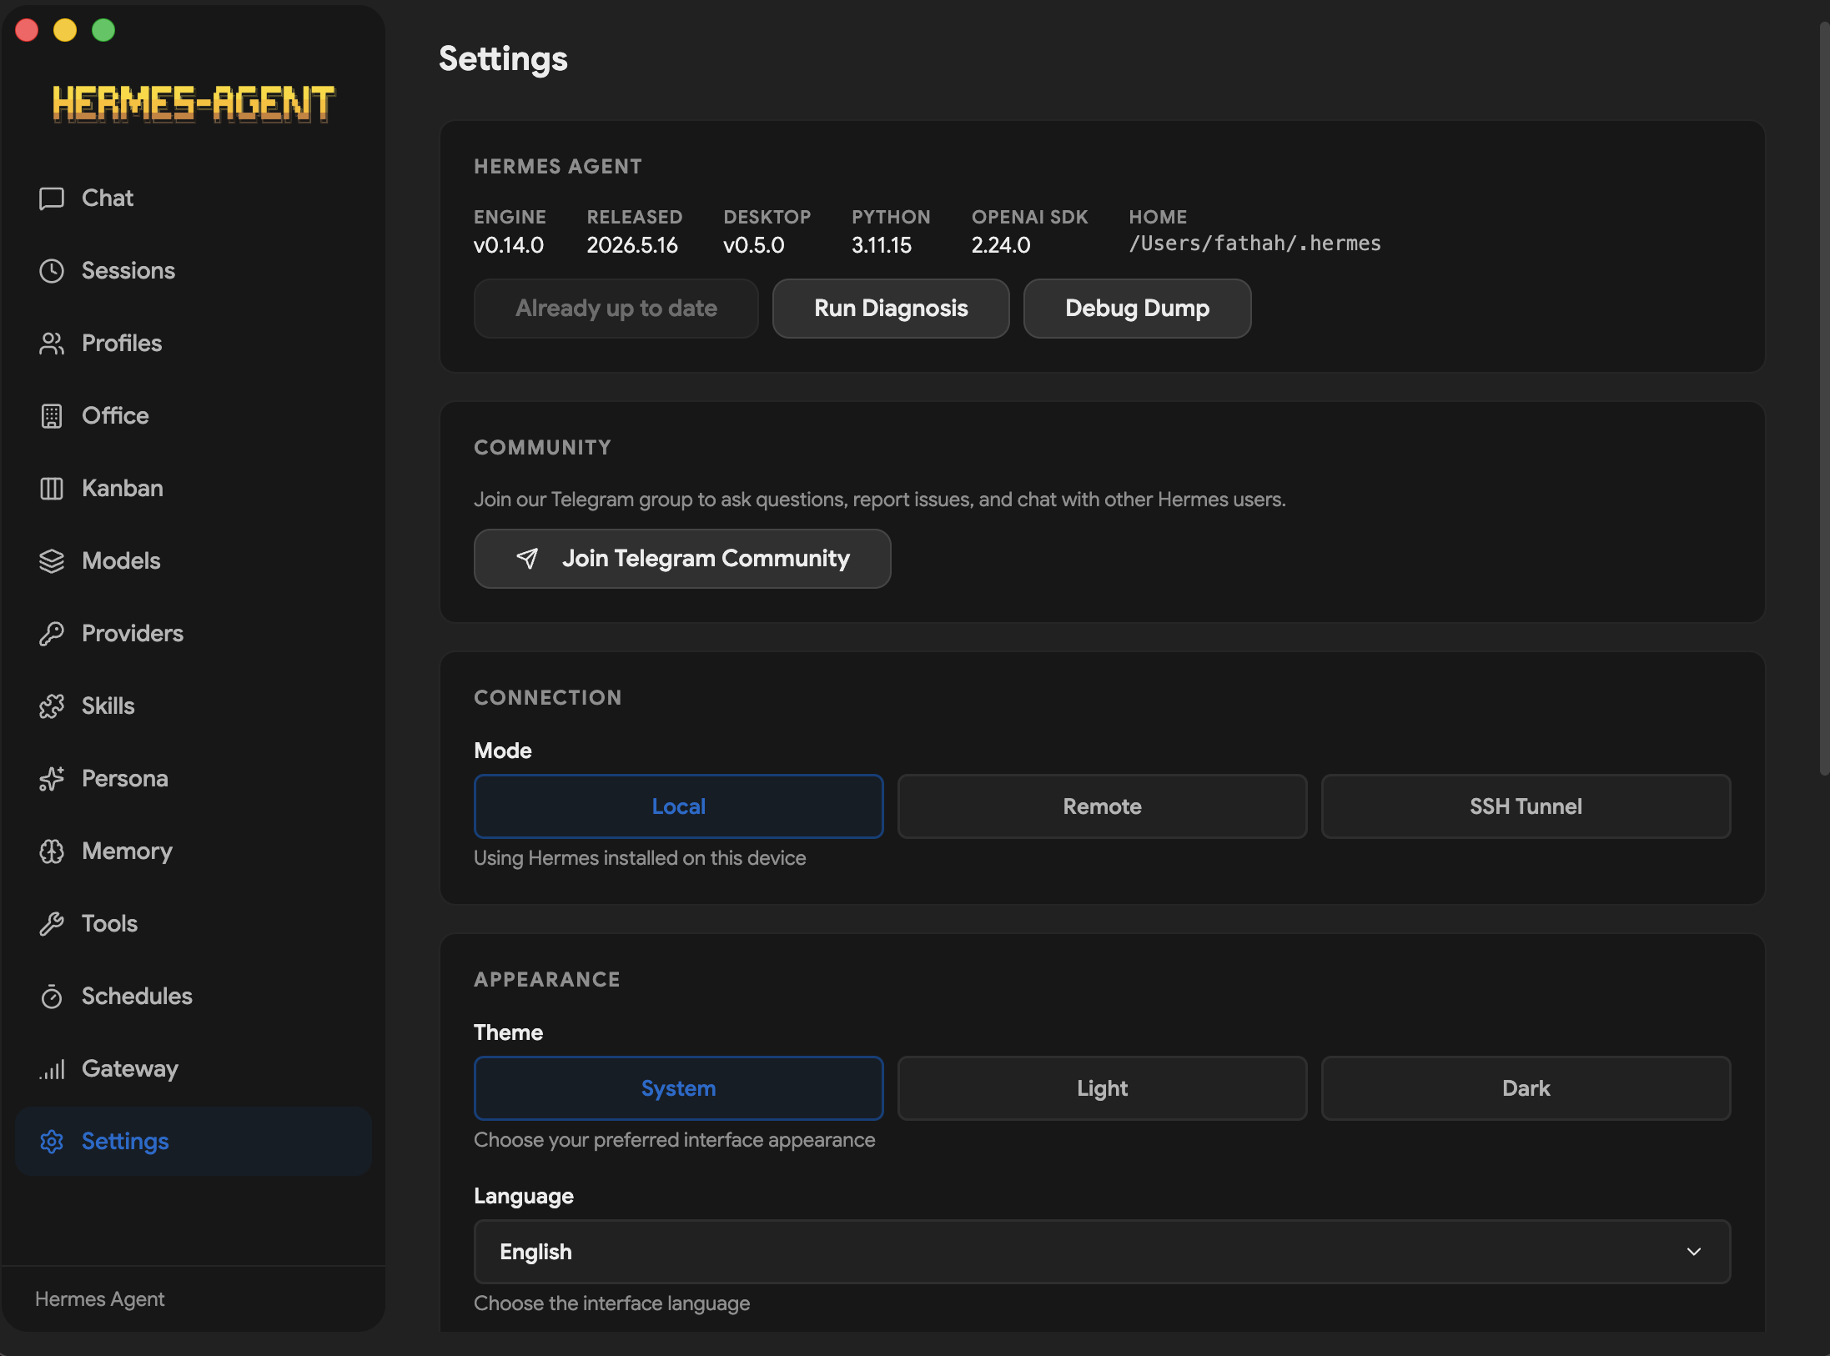Click the Profiles people icon
The height and width of the screenshot is (1356, 1830).
tap(52, 344)
